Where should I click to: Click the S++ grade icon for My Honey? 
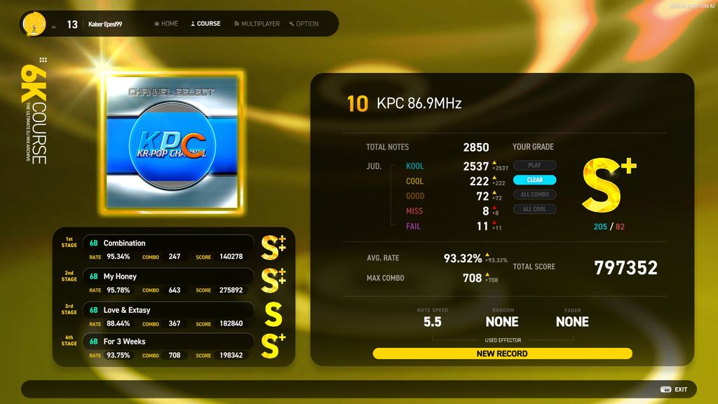[273, 281]
